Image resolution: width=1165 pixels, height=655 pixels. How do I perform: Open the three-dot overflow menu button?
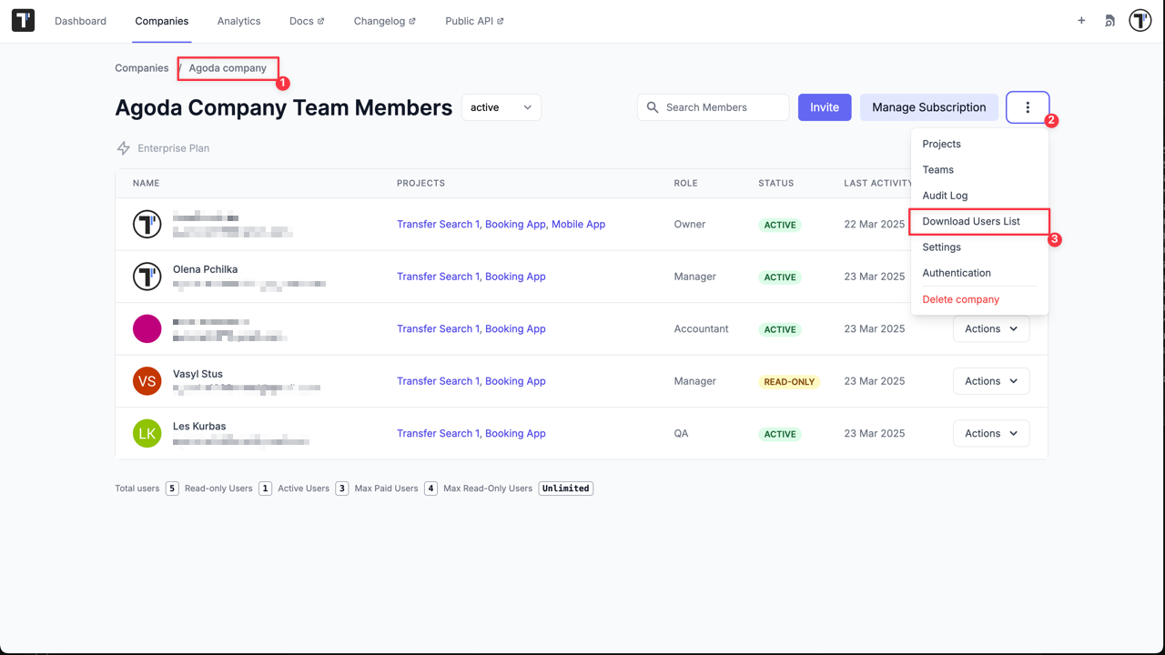click(x=1028, y=106)
